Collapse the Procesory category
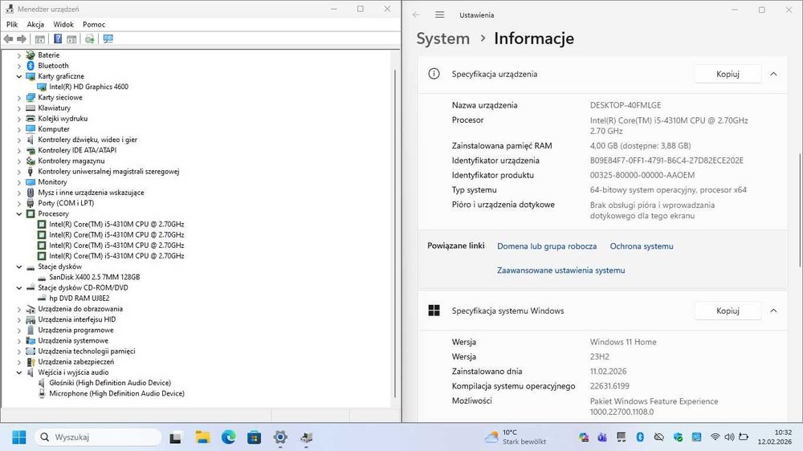 pos(19,214)
